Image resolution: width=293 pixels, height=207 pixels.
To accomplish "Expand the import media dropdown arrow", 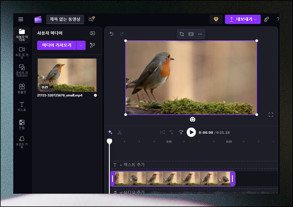I will point(81,45).
